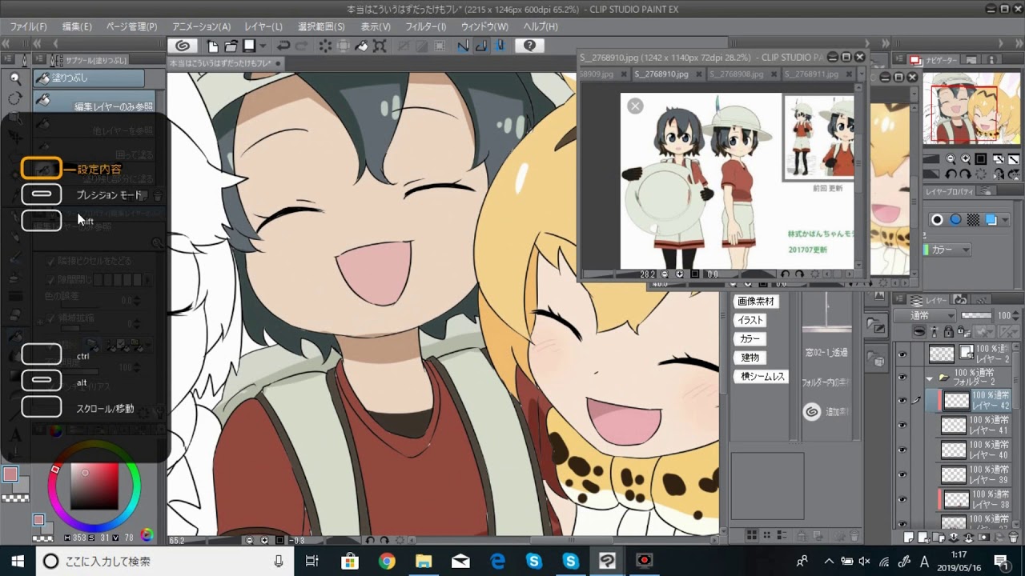
Task: Pick a color in the color wheel square
Action: (x=94, y=486)
